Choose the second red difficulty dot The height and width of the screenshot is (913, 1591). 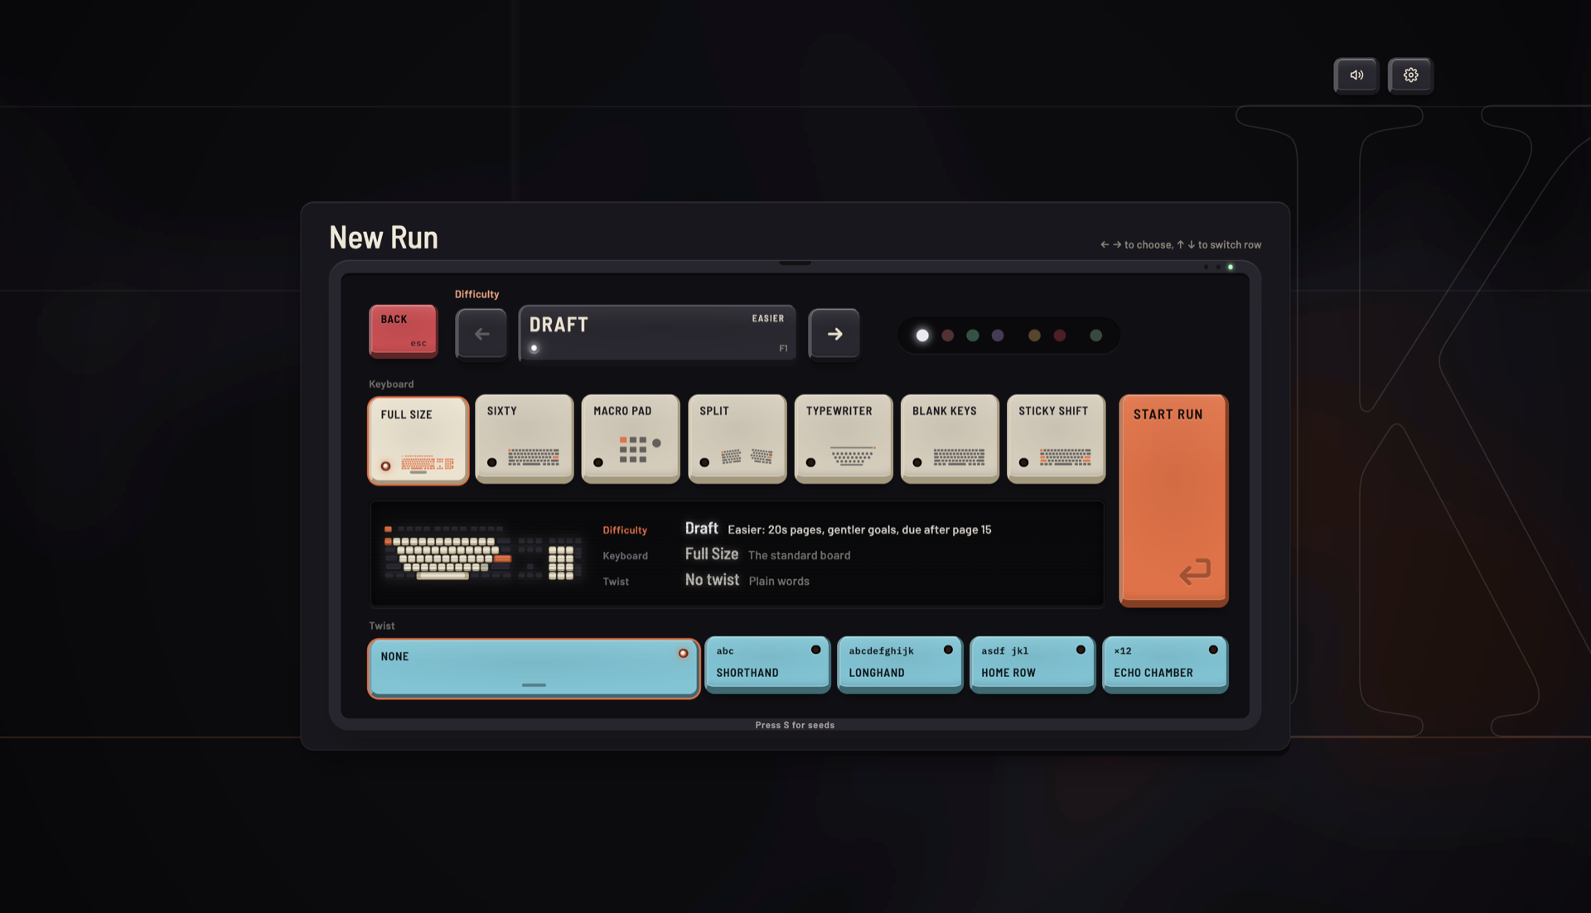pos(948,336)
